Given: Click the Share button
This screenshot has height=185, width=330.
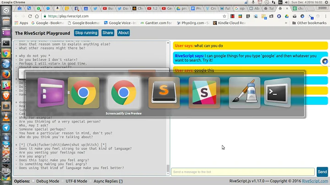Looking at the screenshot, I should [108, 33].
